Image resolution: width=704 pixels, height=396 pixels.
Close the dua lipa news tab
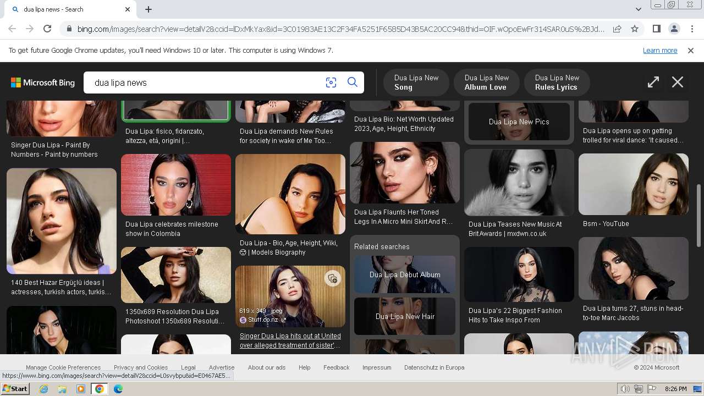tap(128, 9)
